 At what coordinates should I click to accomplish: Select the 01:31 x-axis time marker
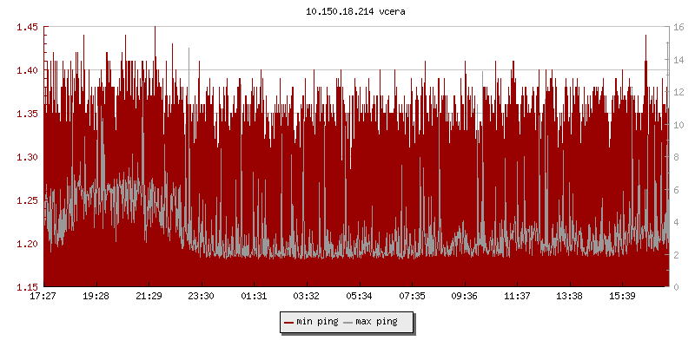pyautogui.click(x=254, y=296)
